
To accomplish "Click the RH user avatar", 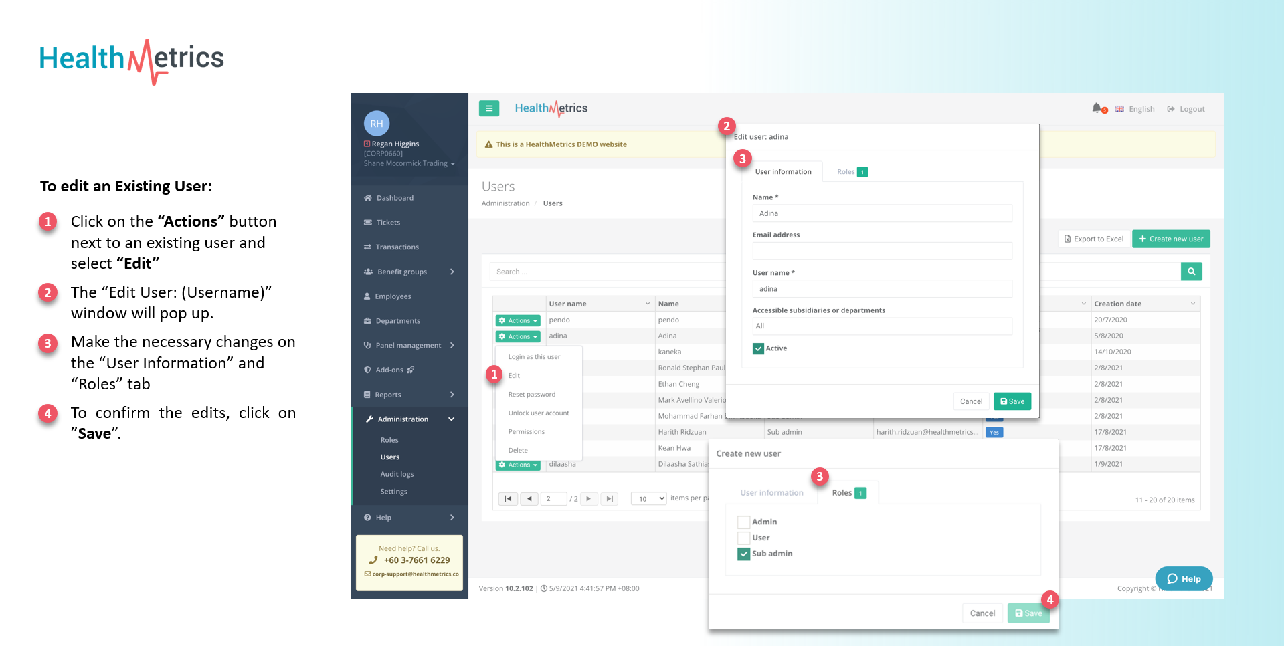I will (377, 124).
